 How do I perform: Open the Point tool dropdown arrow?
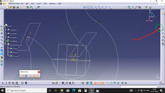[111, 8]
